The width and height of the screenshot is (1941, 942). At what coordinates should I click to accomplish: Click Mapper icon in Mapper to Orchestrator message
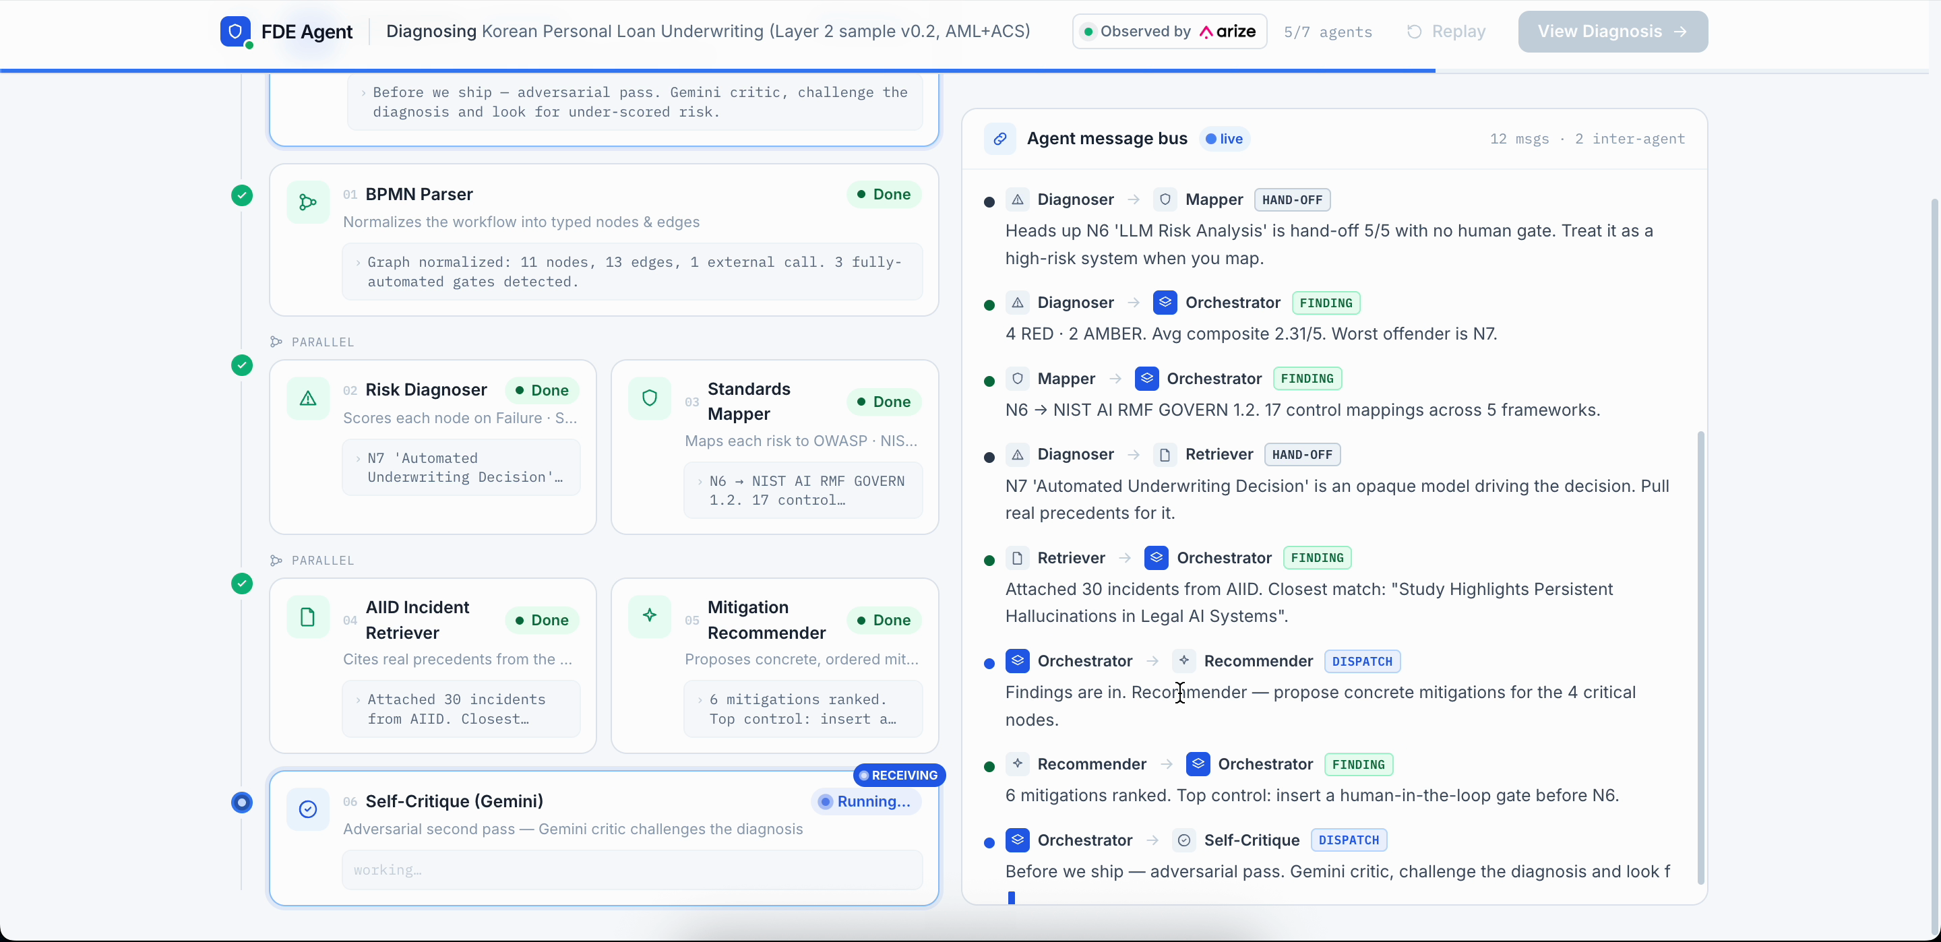coord(1017,378)
